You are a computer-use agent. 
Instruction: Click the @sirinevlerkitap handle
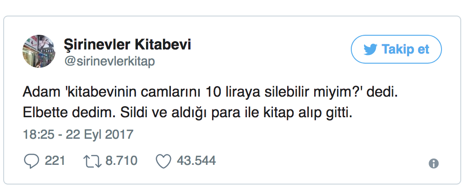pyautogui.click(x=109, y=62)
